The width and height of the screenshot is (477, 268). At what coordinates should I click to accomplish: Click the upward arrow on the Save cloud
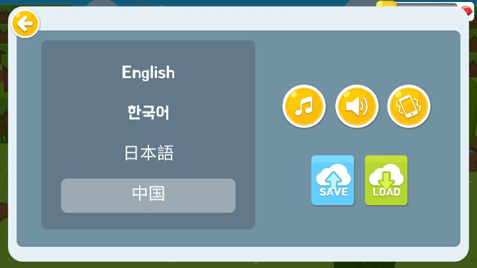(333, 180)
